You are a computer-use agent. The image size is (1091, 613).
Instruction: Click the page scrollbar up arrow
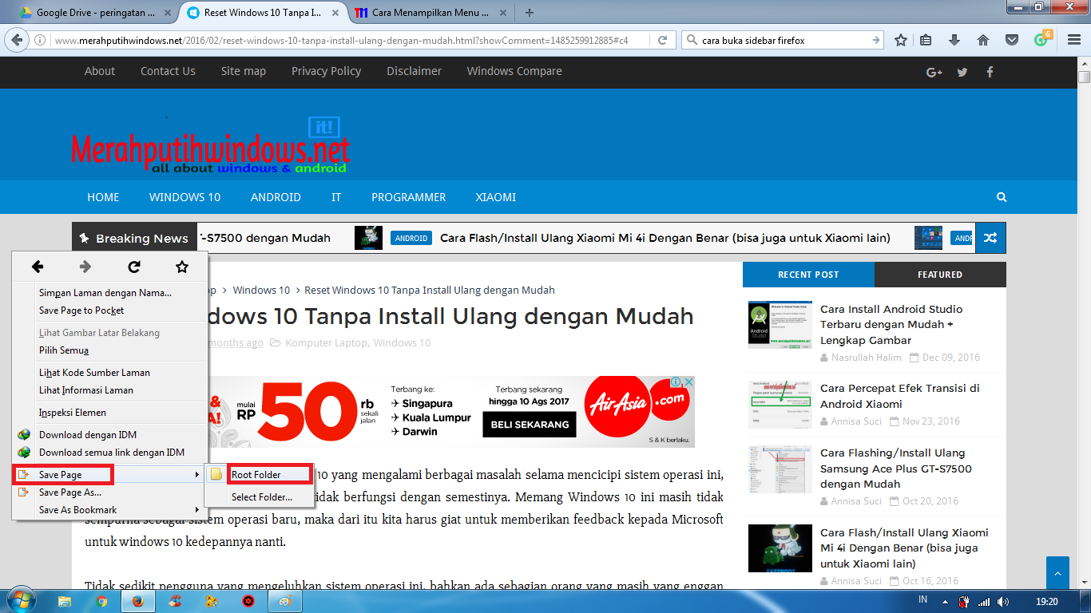(x=1084, y=61)
